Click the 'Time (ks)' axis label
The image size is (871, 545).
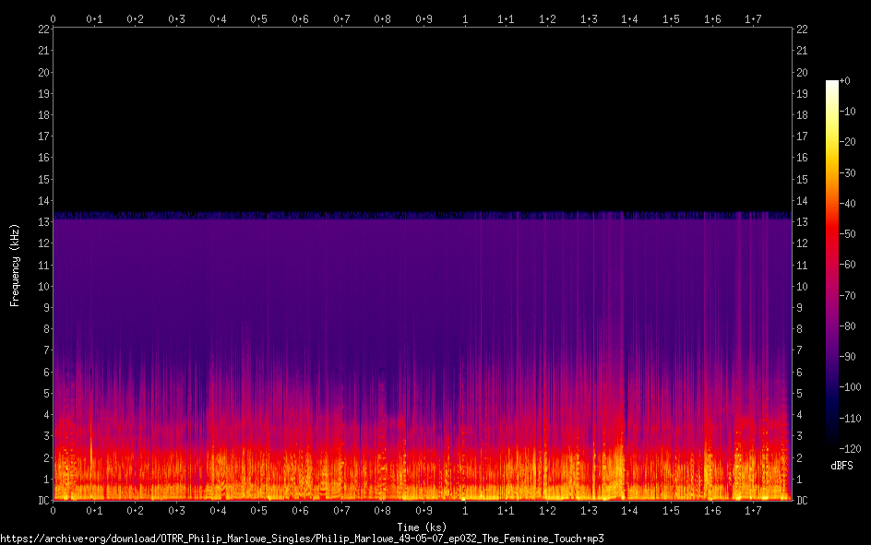422,527
